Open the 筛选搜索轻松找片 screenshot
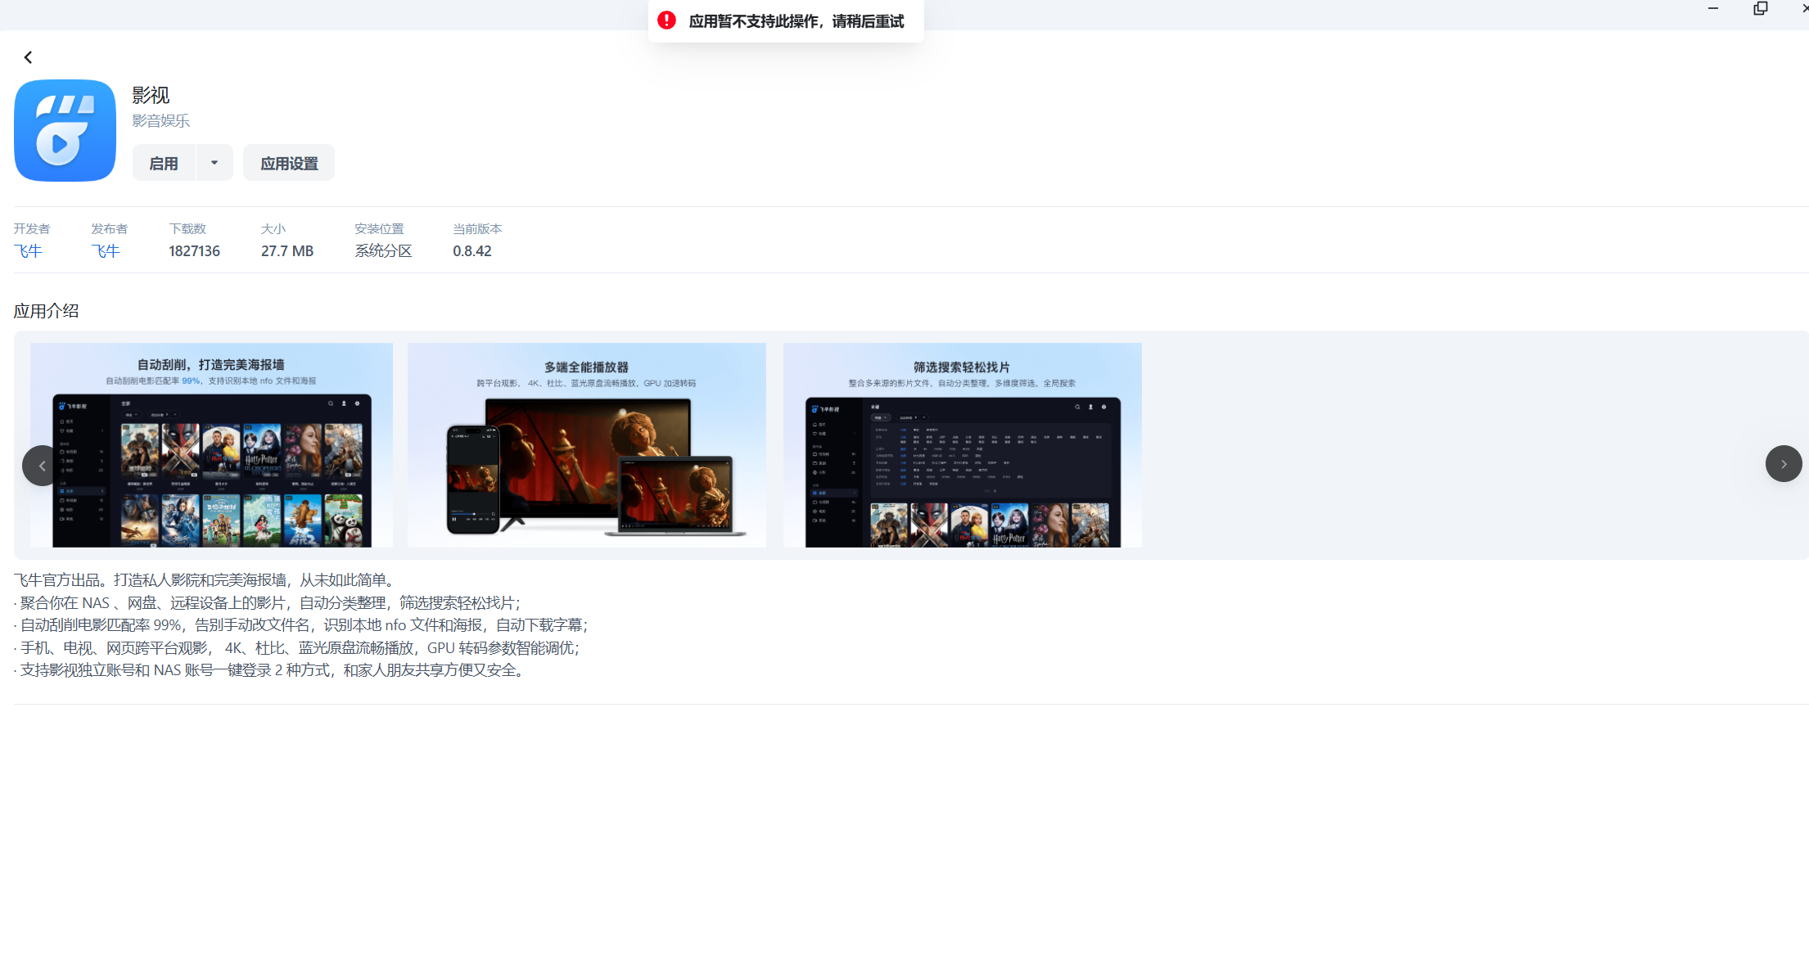Image resolution: width=1809 pixels, height=969 pixels. click(962, 444)
